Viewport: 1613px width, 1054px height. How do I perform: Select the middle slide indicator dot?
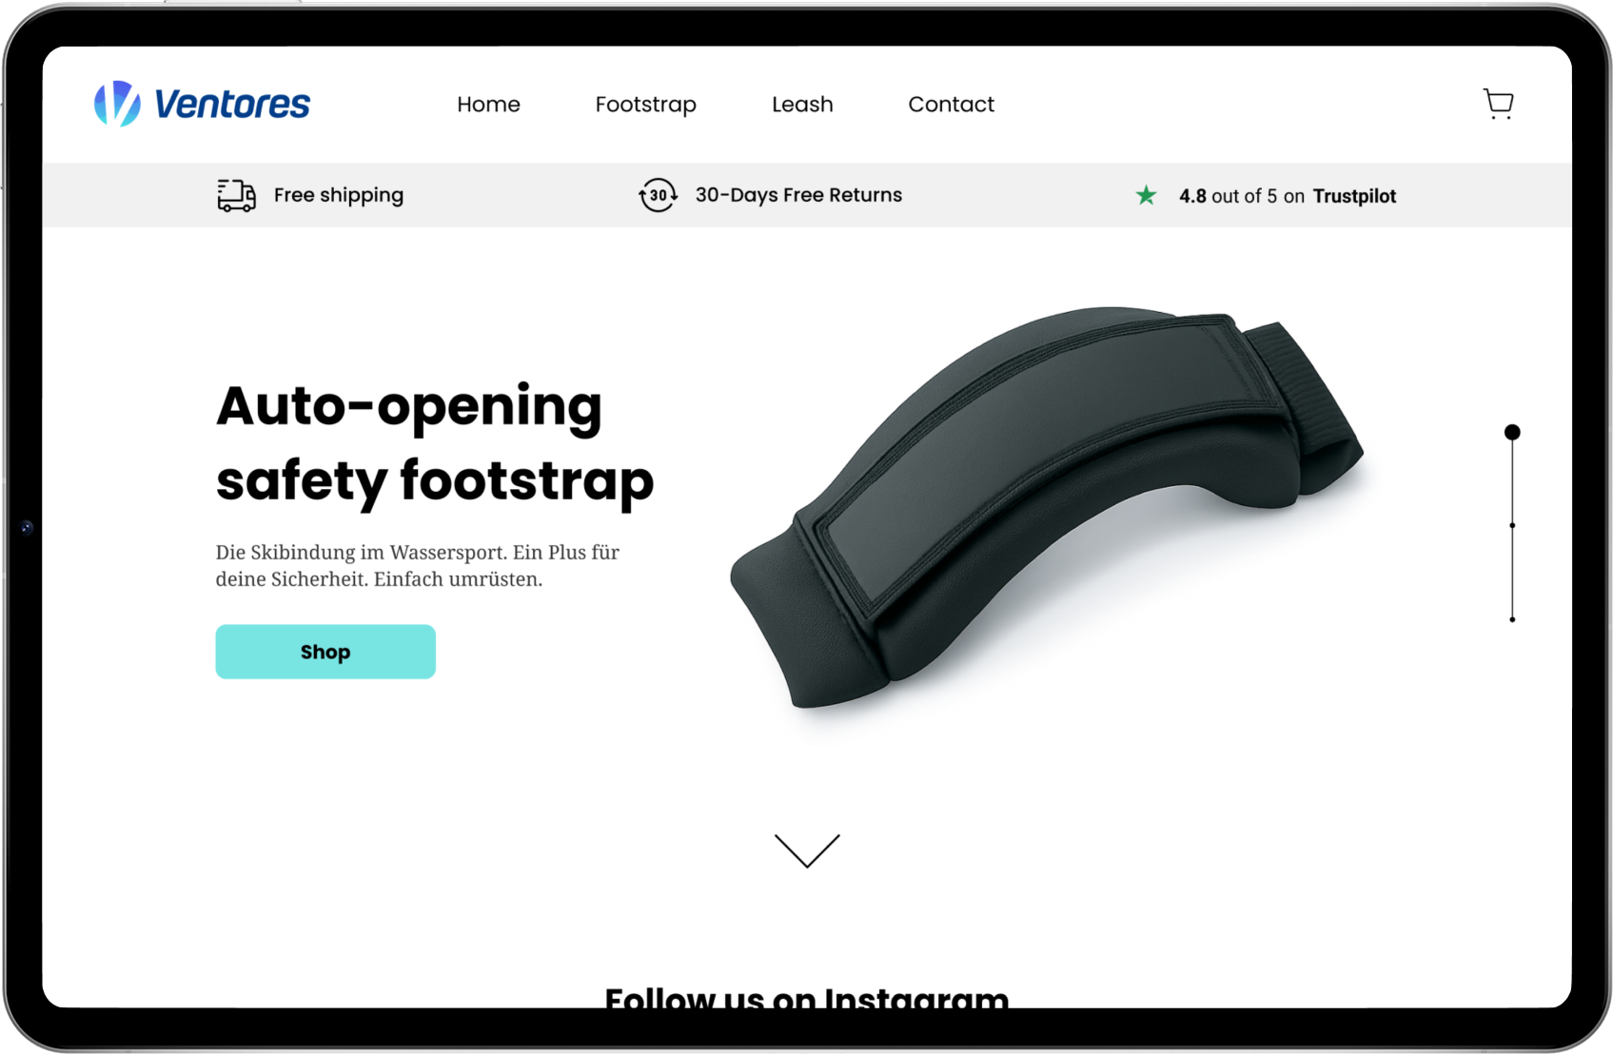[1512, 525]
